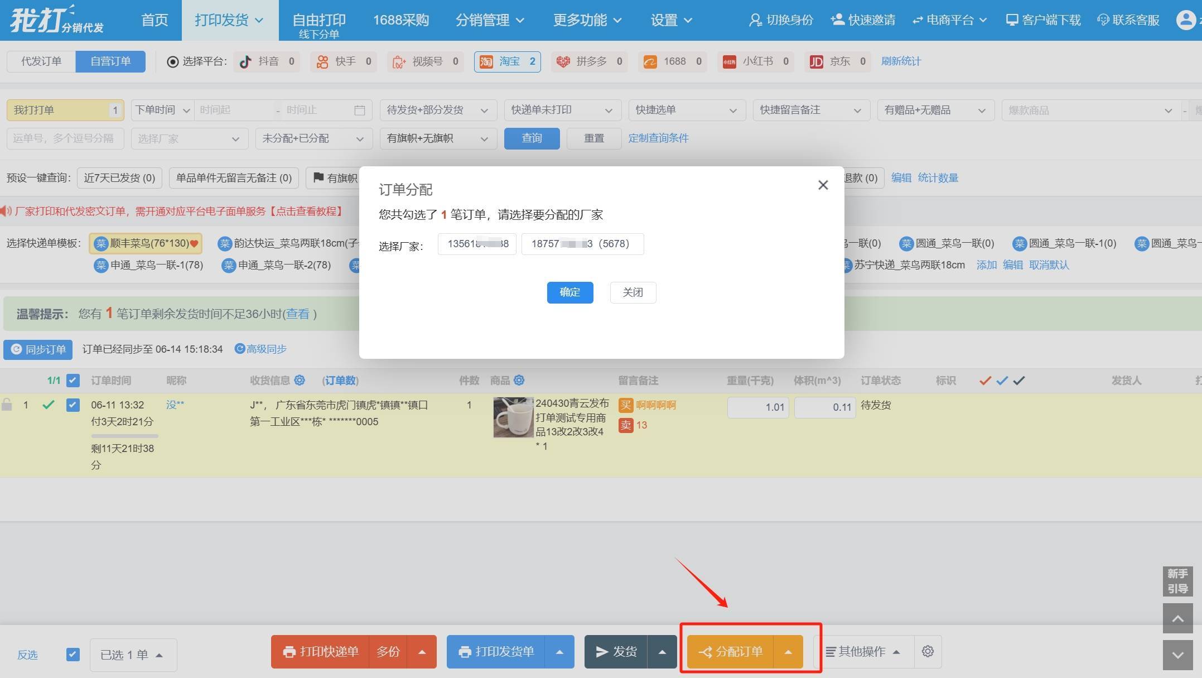Open the 待发货+部分发货 status dropdown
This screenshot has width=1202, height=678.
point(437,110)
